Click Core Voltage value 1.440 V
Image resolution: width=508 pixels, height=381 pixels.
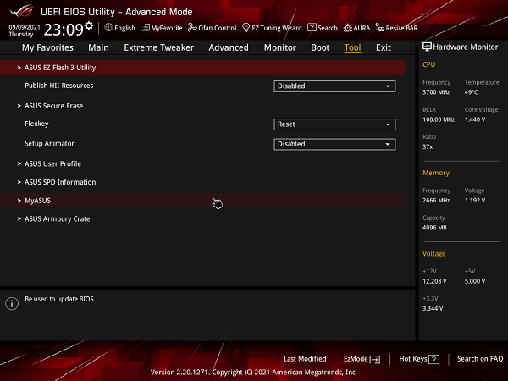click(x=475, y=119)
